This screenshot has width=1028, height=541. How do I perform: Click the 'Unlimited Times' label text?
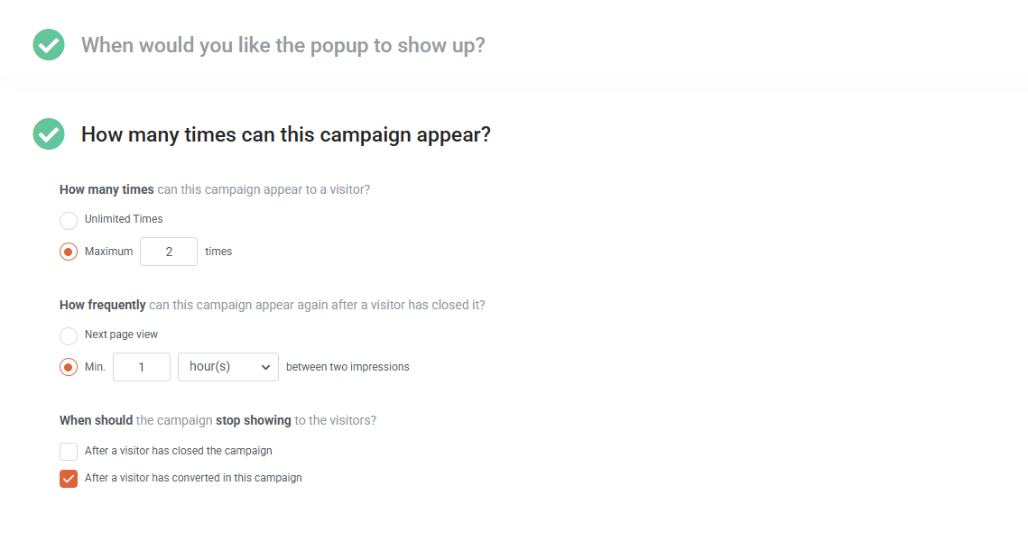124,219
